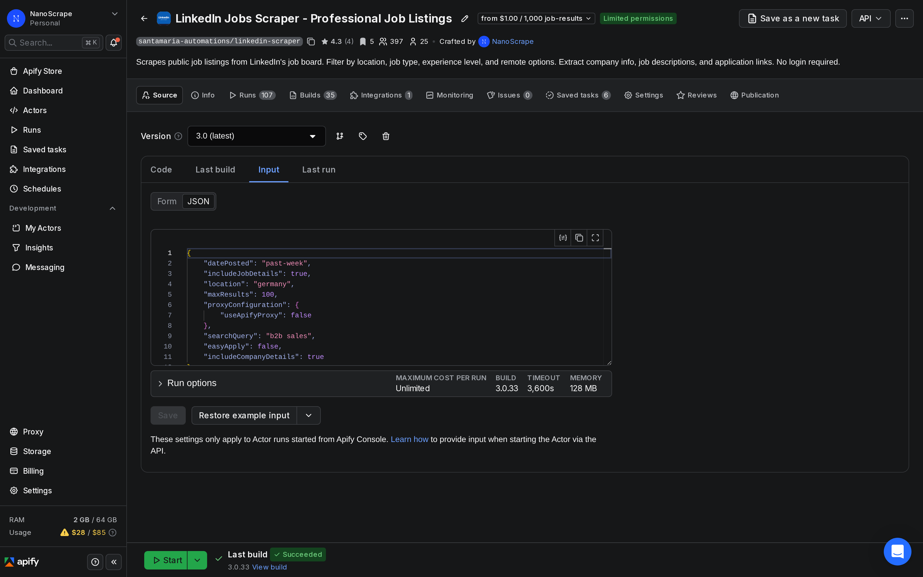
Task: Copy the actor slug santamaria-automations/linkedin-scraper
Action: point(311,42)
